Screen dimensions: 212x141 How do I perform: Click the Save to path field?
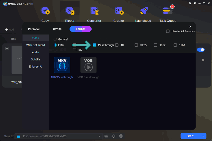click(59, 136)
